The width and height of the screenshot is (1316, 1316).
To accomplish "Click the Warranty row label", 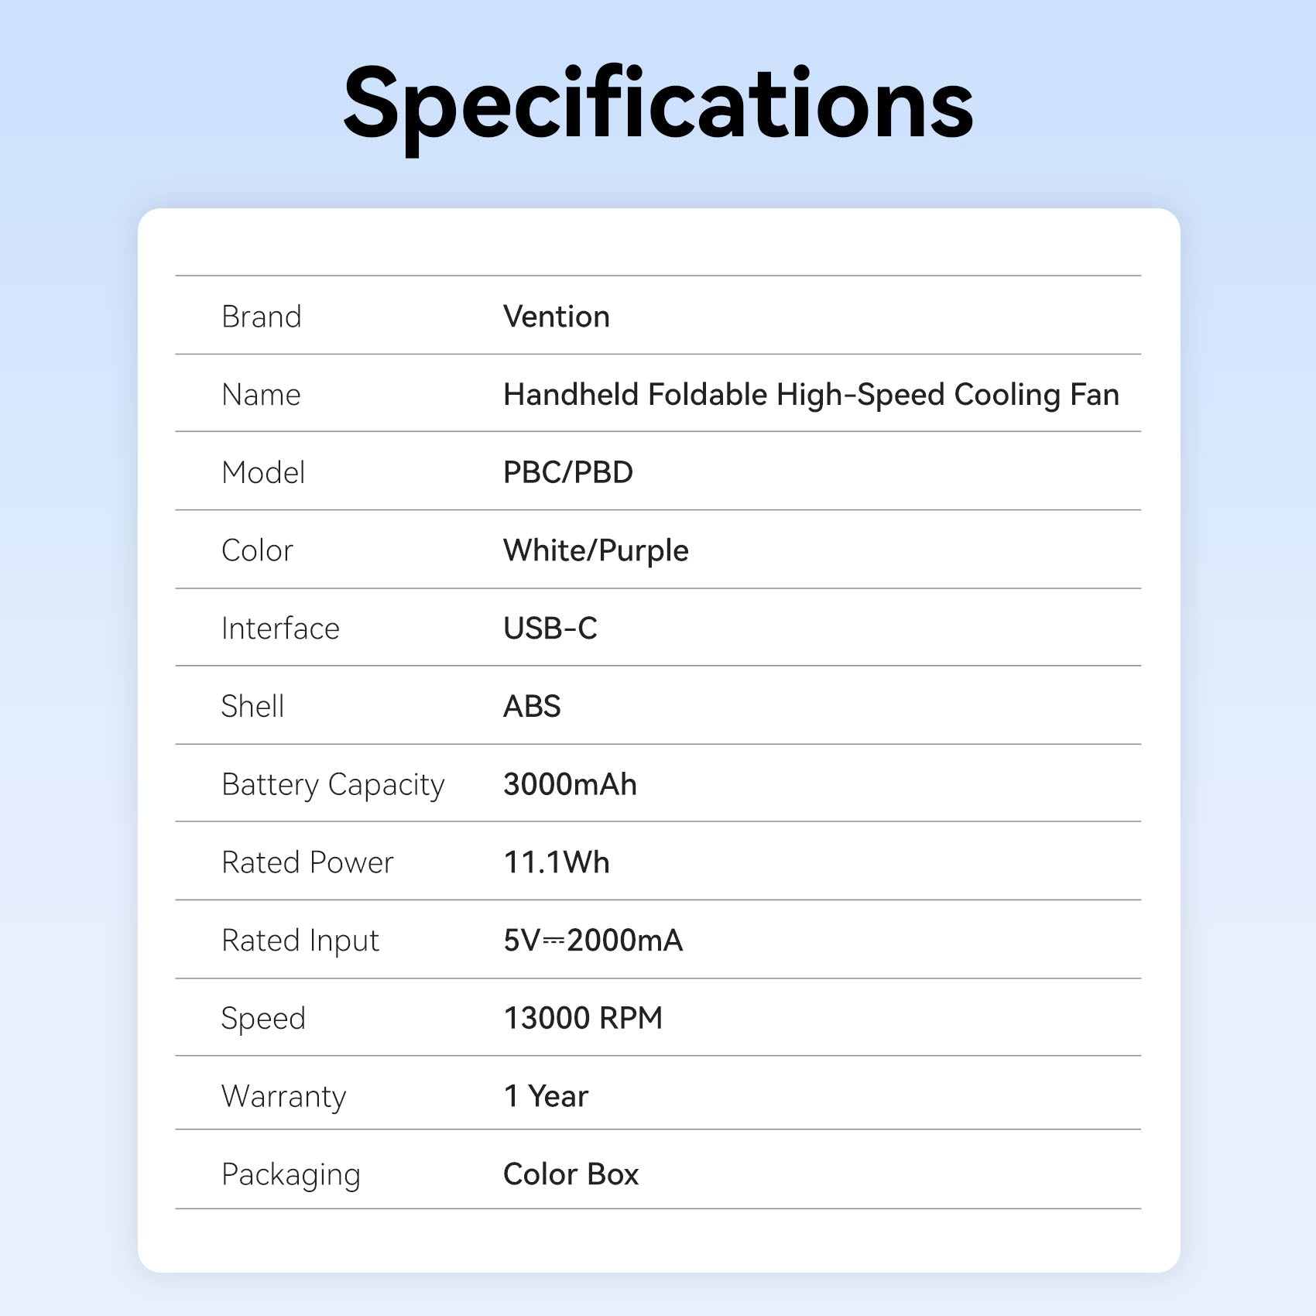I will click(x=283, y=1096).
